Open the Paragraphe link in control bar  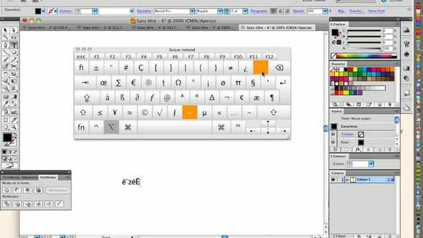(x=258, y=11)
